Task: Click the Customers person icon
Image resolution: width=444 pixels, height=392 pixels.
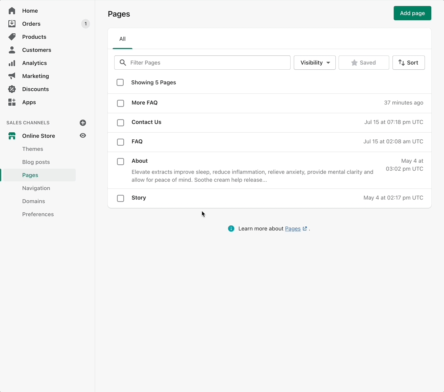Action: pyautogui.click(x=12, y=50)
